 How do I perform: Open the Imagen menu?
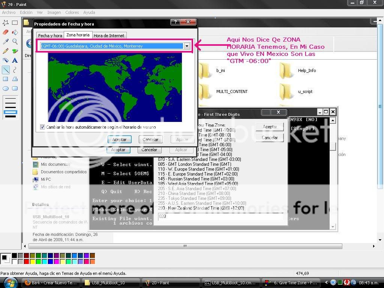(x=54, y=12)
